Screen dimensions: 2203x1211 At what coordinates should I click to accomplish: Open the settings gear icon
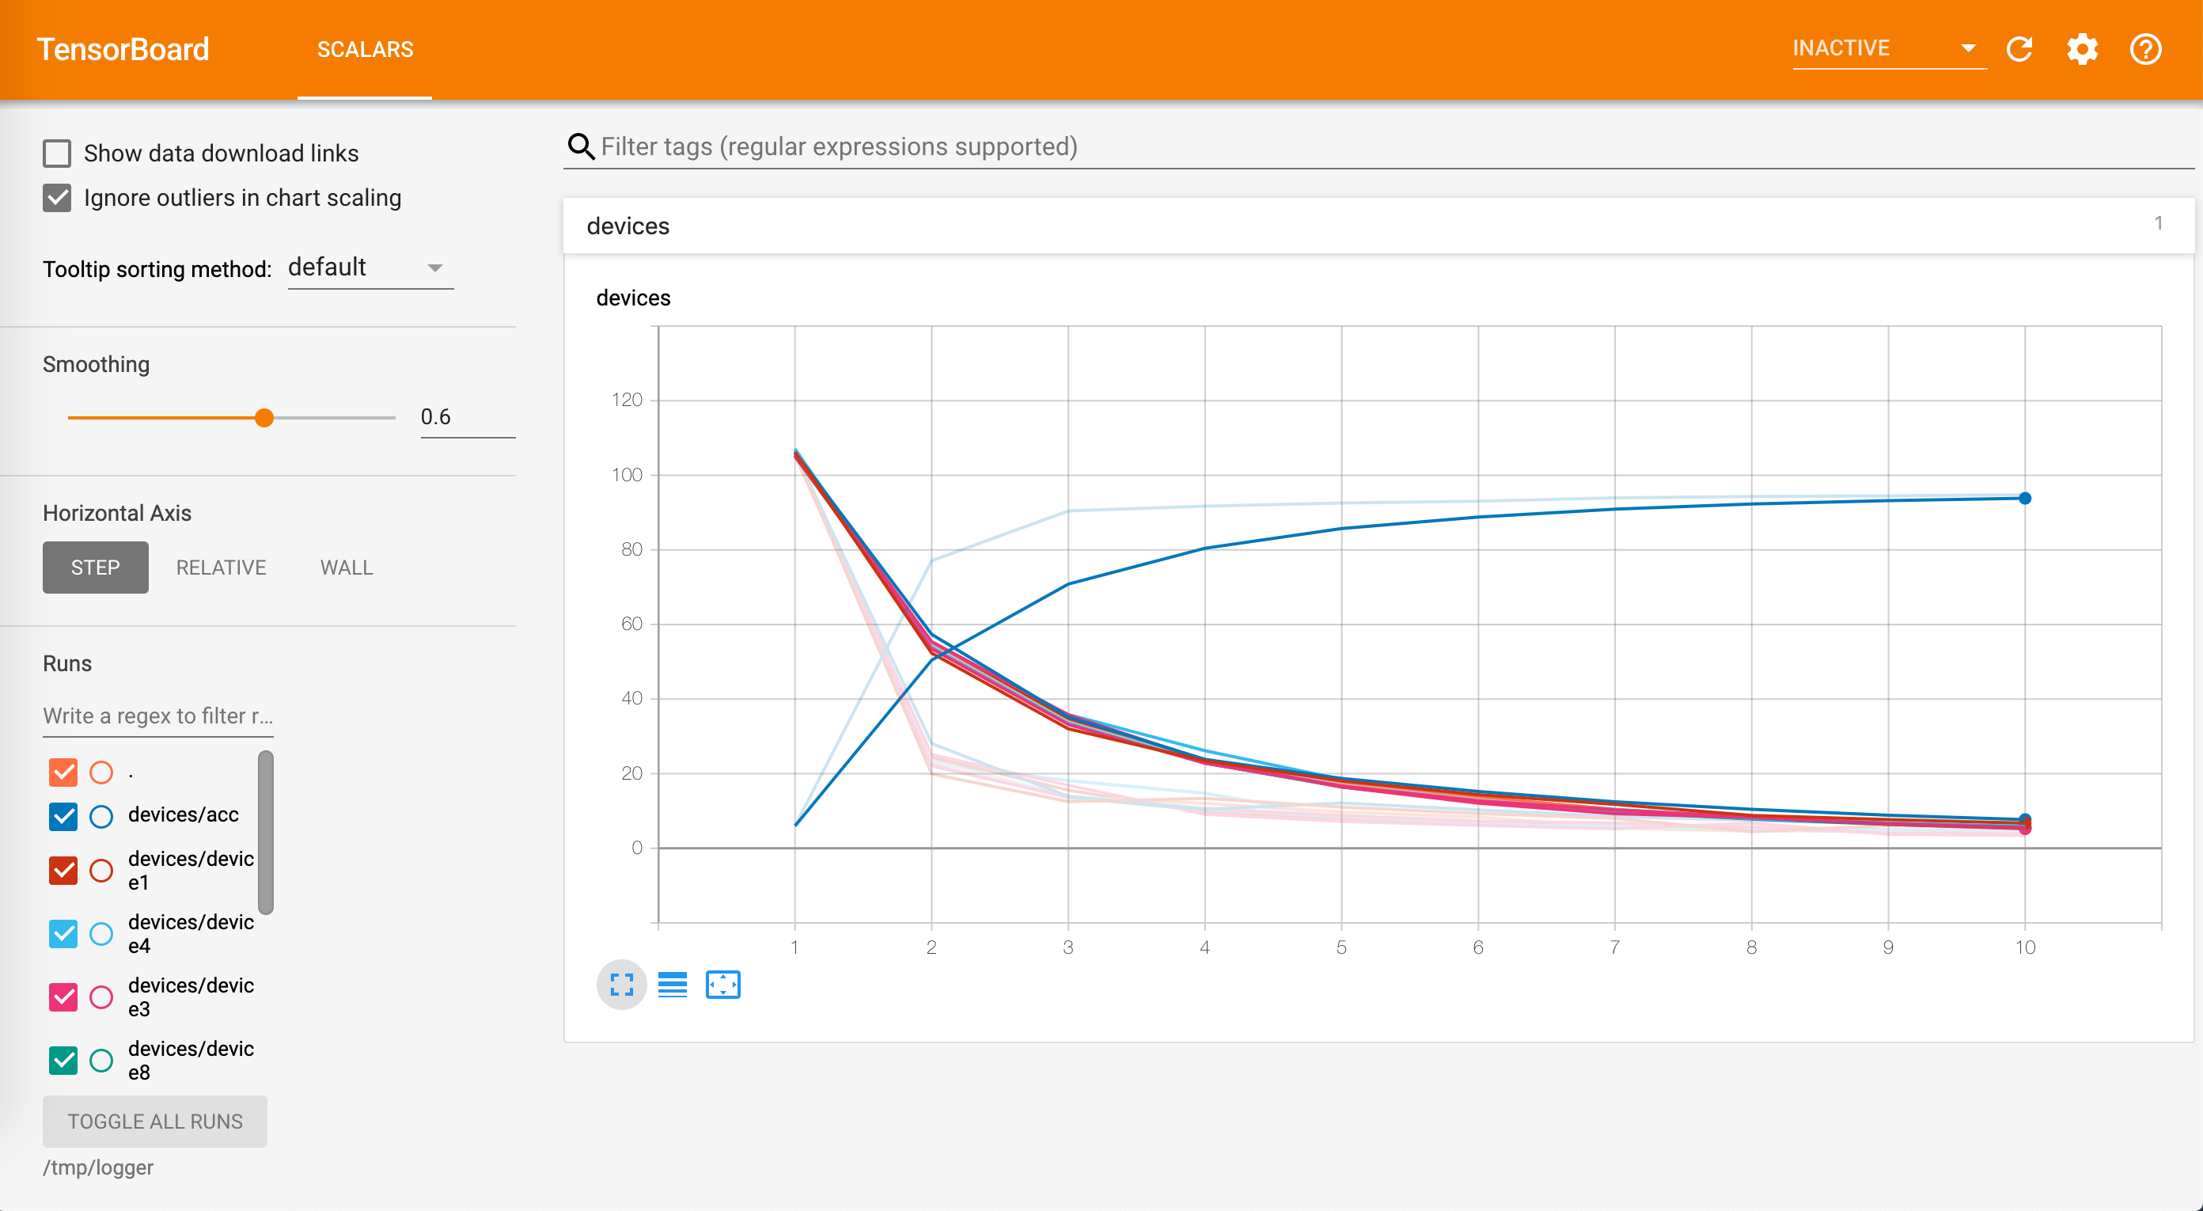click(x=2083, y=49)
